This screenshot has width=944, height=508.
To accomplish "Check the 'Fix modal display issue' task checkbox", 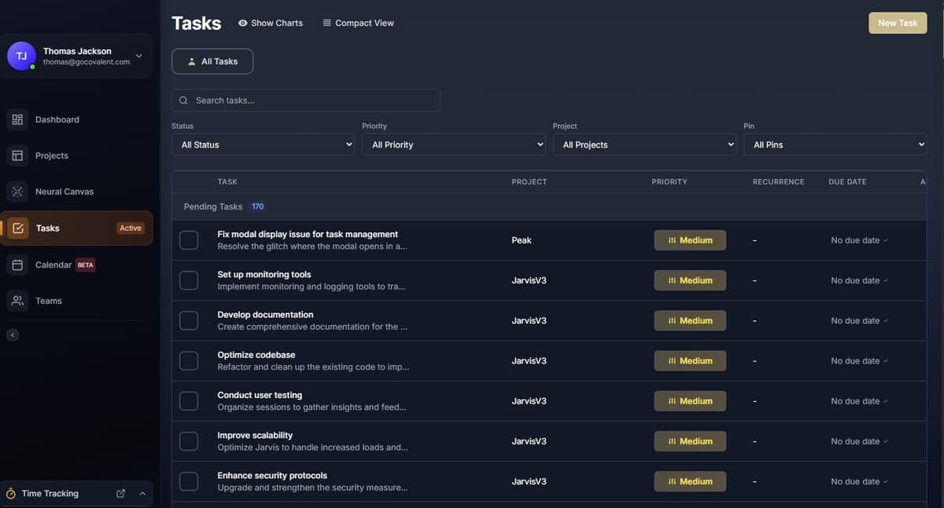I will [189, 240].
